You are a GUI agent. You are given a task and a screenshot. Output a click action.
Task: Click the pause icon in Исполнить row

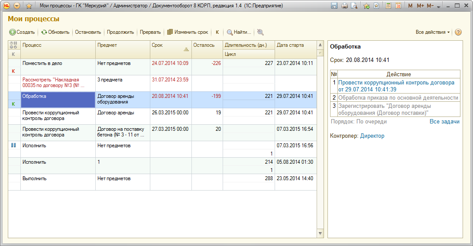(13, 146)
